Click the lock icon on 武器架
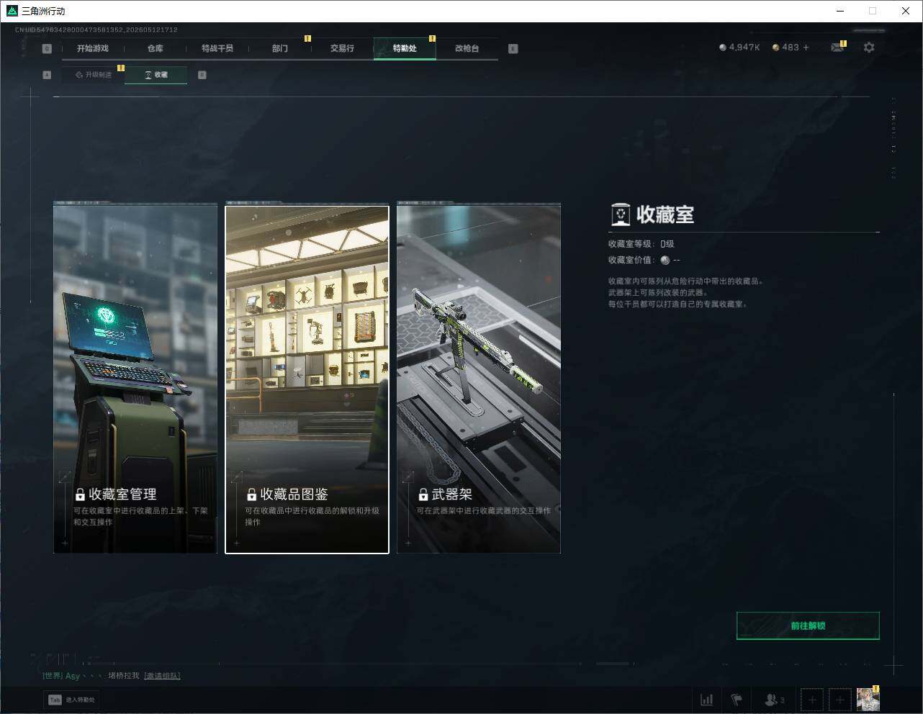 (423, 495)
